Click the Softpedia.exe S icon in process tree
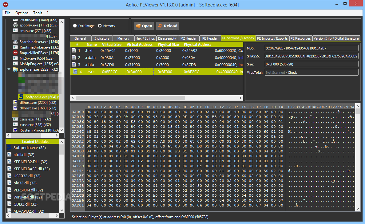Viewport: 365px width, 224px height. tap(21, 97)
